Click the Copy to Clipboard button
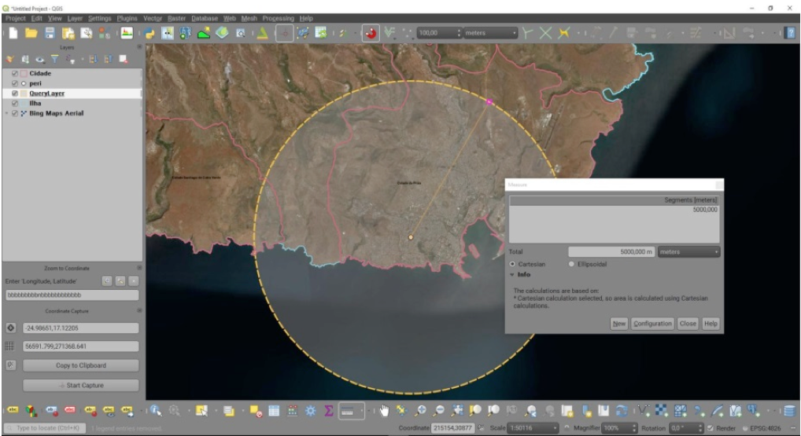801x436 pixels. (81, 365)
